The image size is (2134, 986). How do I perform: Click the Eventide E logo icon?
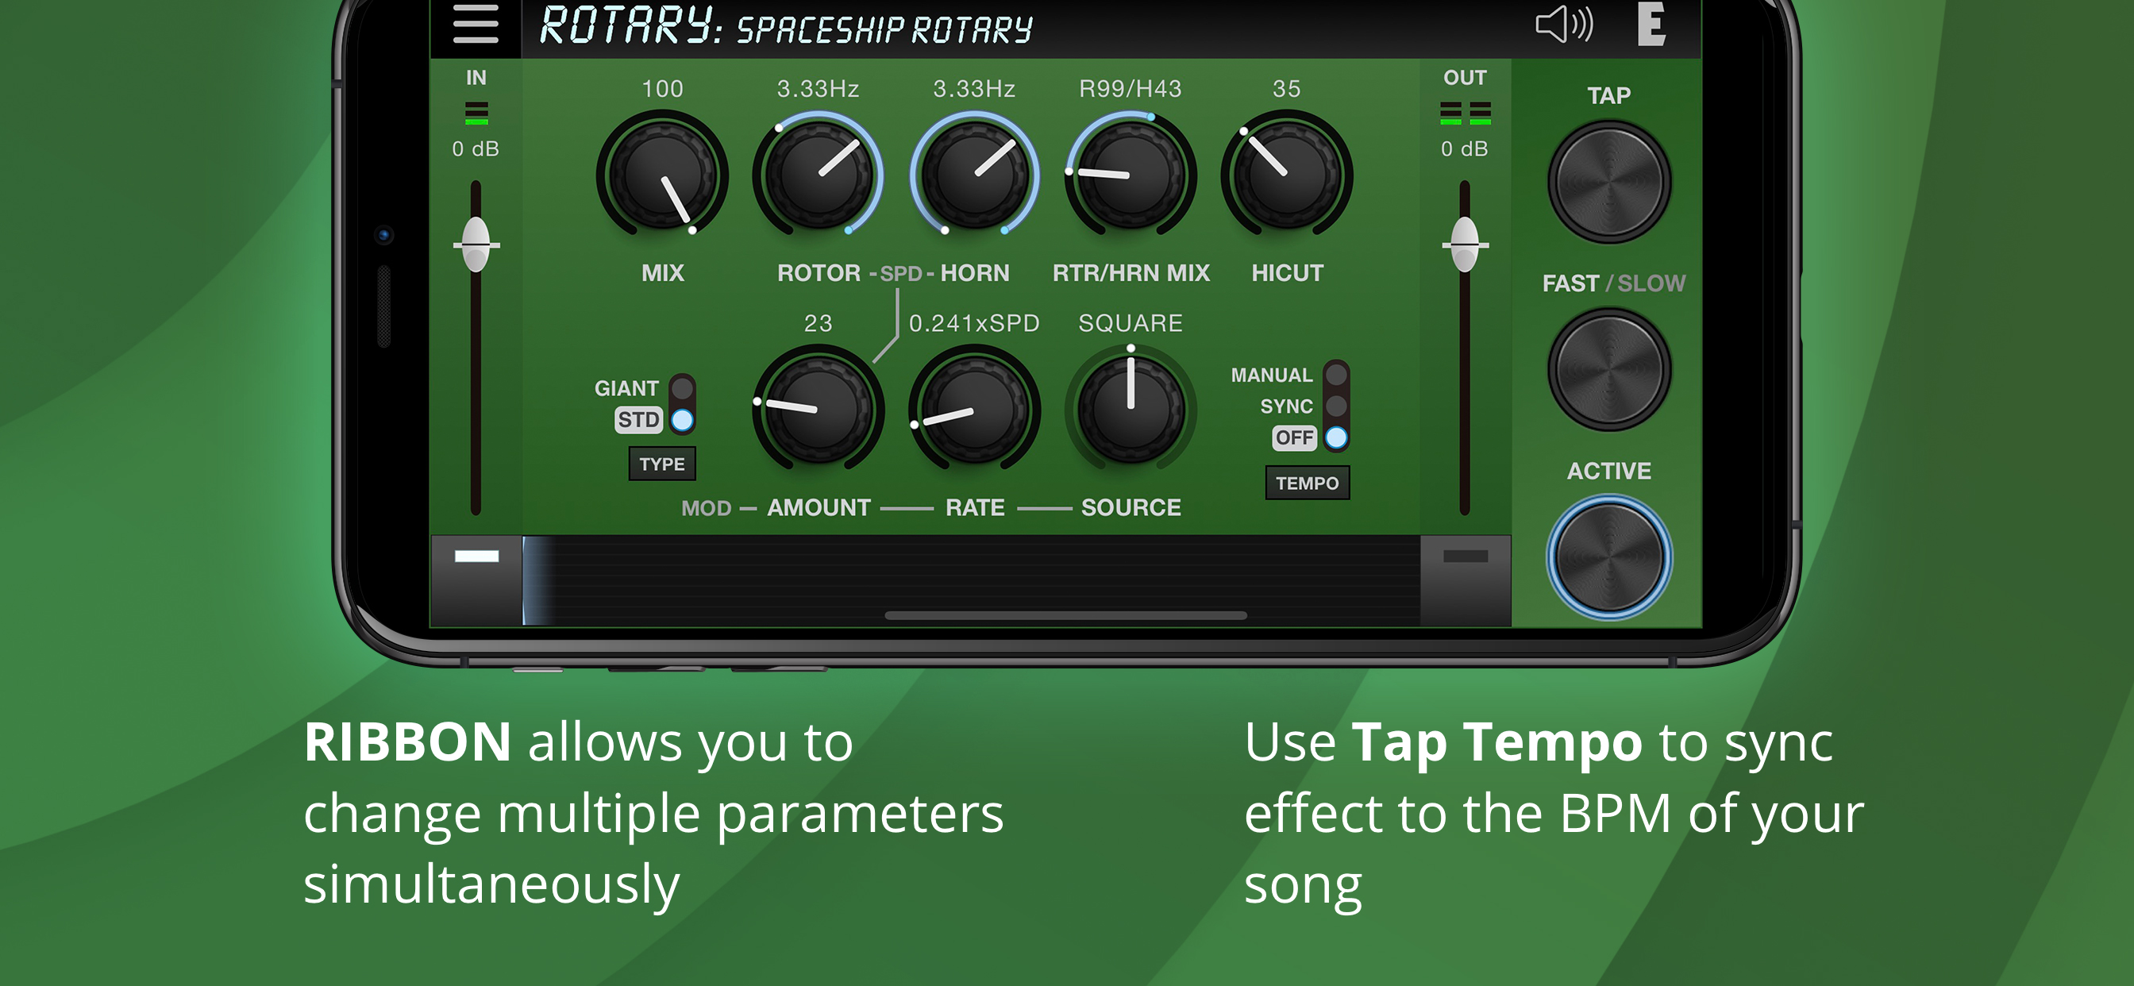click(x=1651, y=24)
